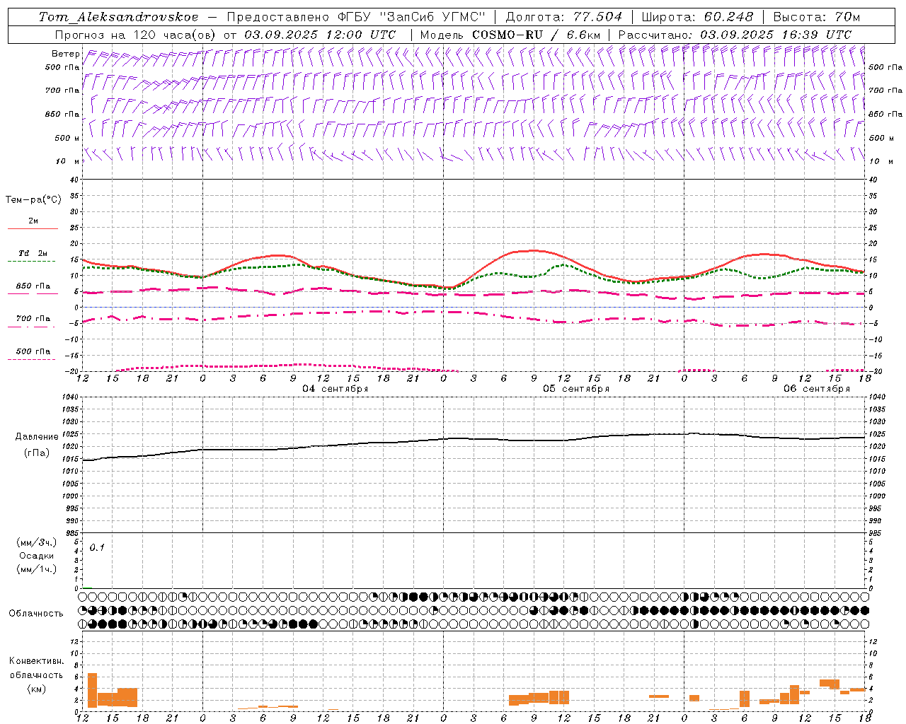Screen dimensions: 906x724
Task: Click the forecast start time 03.09.2025 12:00 UTC
Action: coord(320,35)
